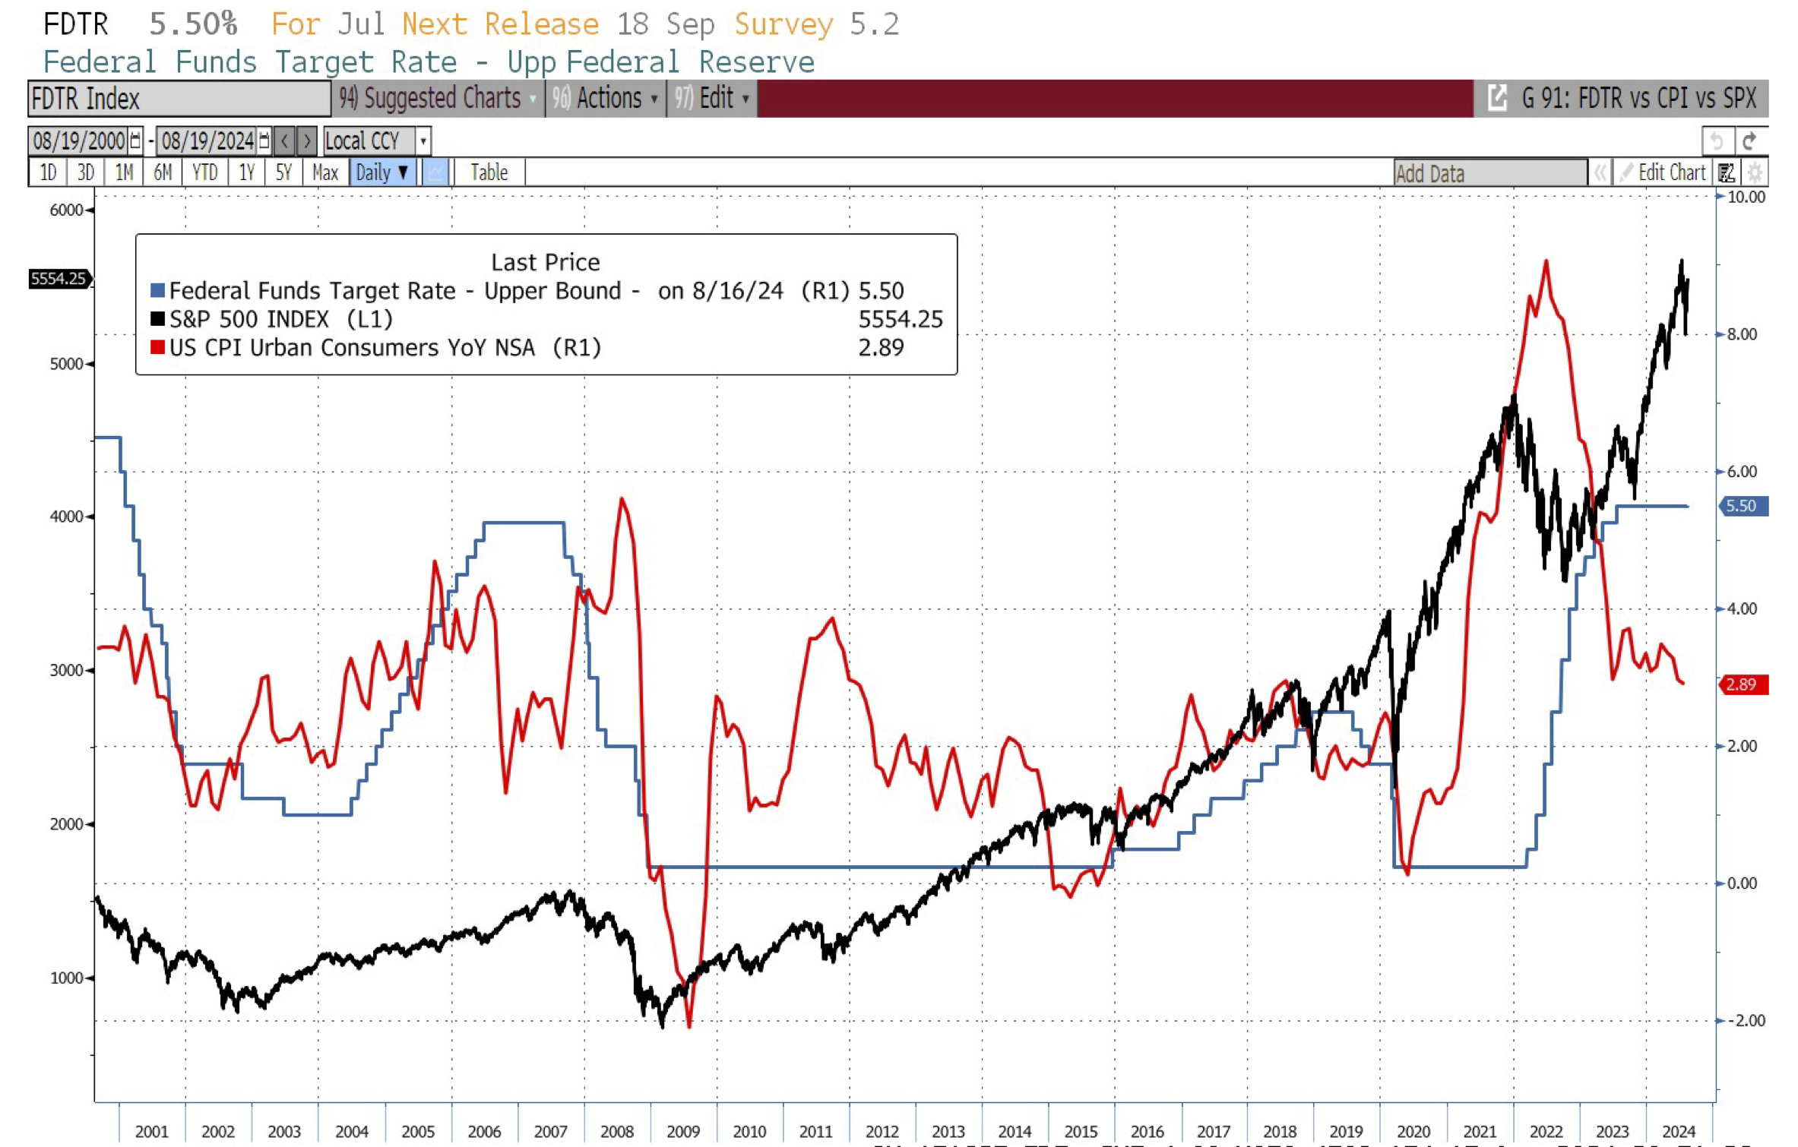Screen dimensions: 1798x1147
Task: Click the Survey label in the header
Action: [783, 24]
